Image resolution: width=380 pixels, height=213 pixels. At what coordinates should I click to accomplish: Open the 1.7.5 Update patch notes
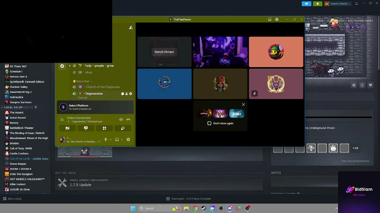pos(159,183)
